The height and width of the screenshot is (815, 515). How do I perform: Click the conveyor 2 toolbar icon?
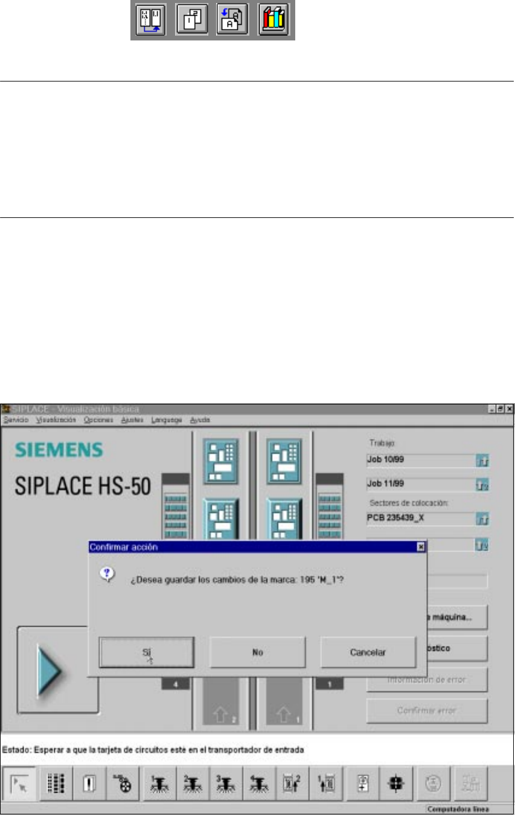point(291,784)
